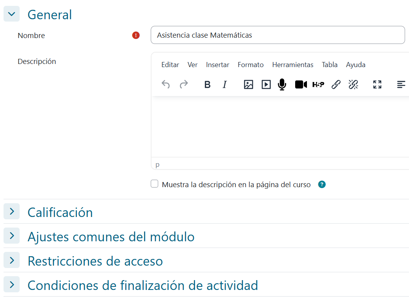Click the undo arrow in the editor toolbar
Viewport: 409px width, 297px height.
tap(166, 84)
